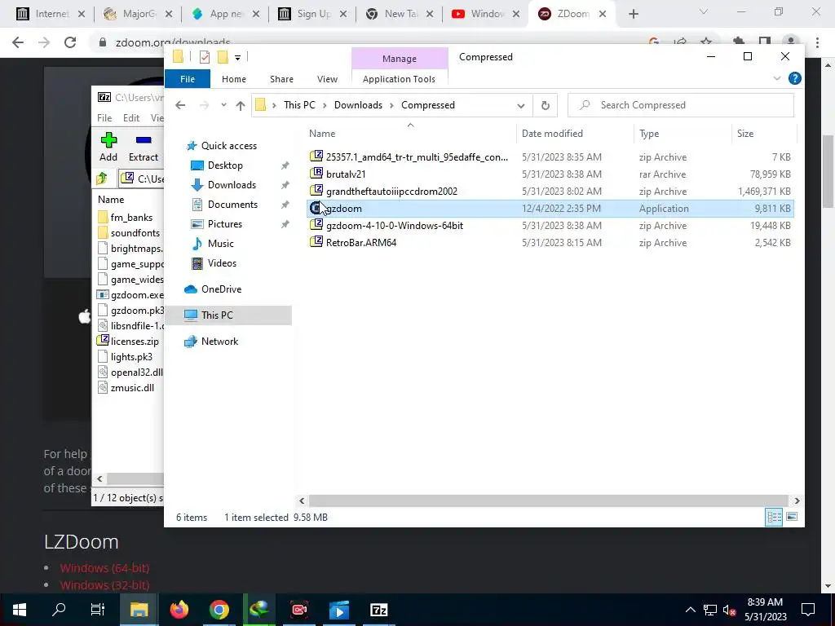Switch to Details view icon
This screenshot has height=626, width=835.
point(774,517)
